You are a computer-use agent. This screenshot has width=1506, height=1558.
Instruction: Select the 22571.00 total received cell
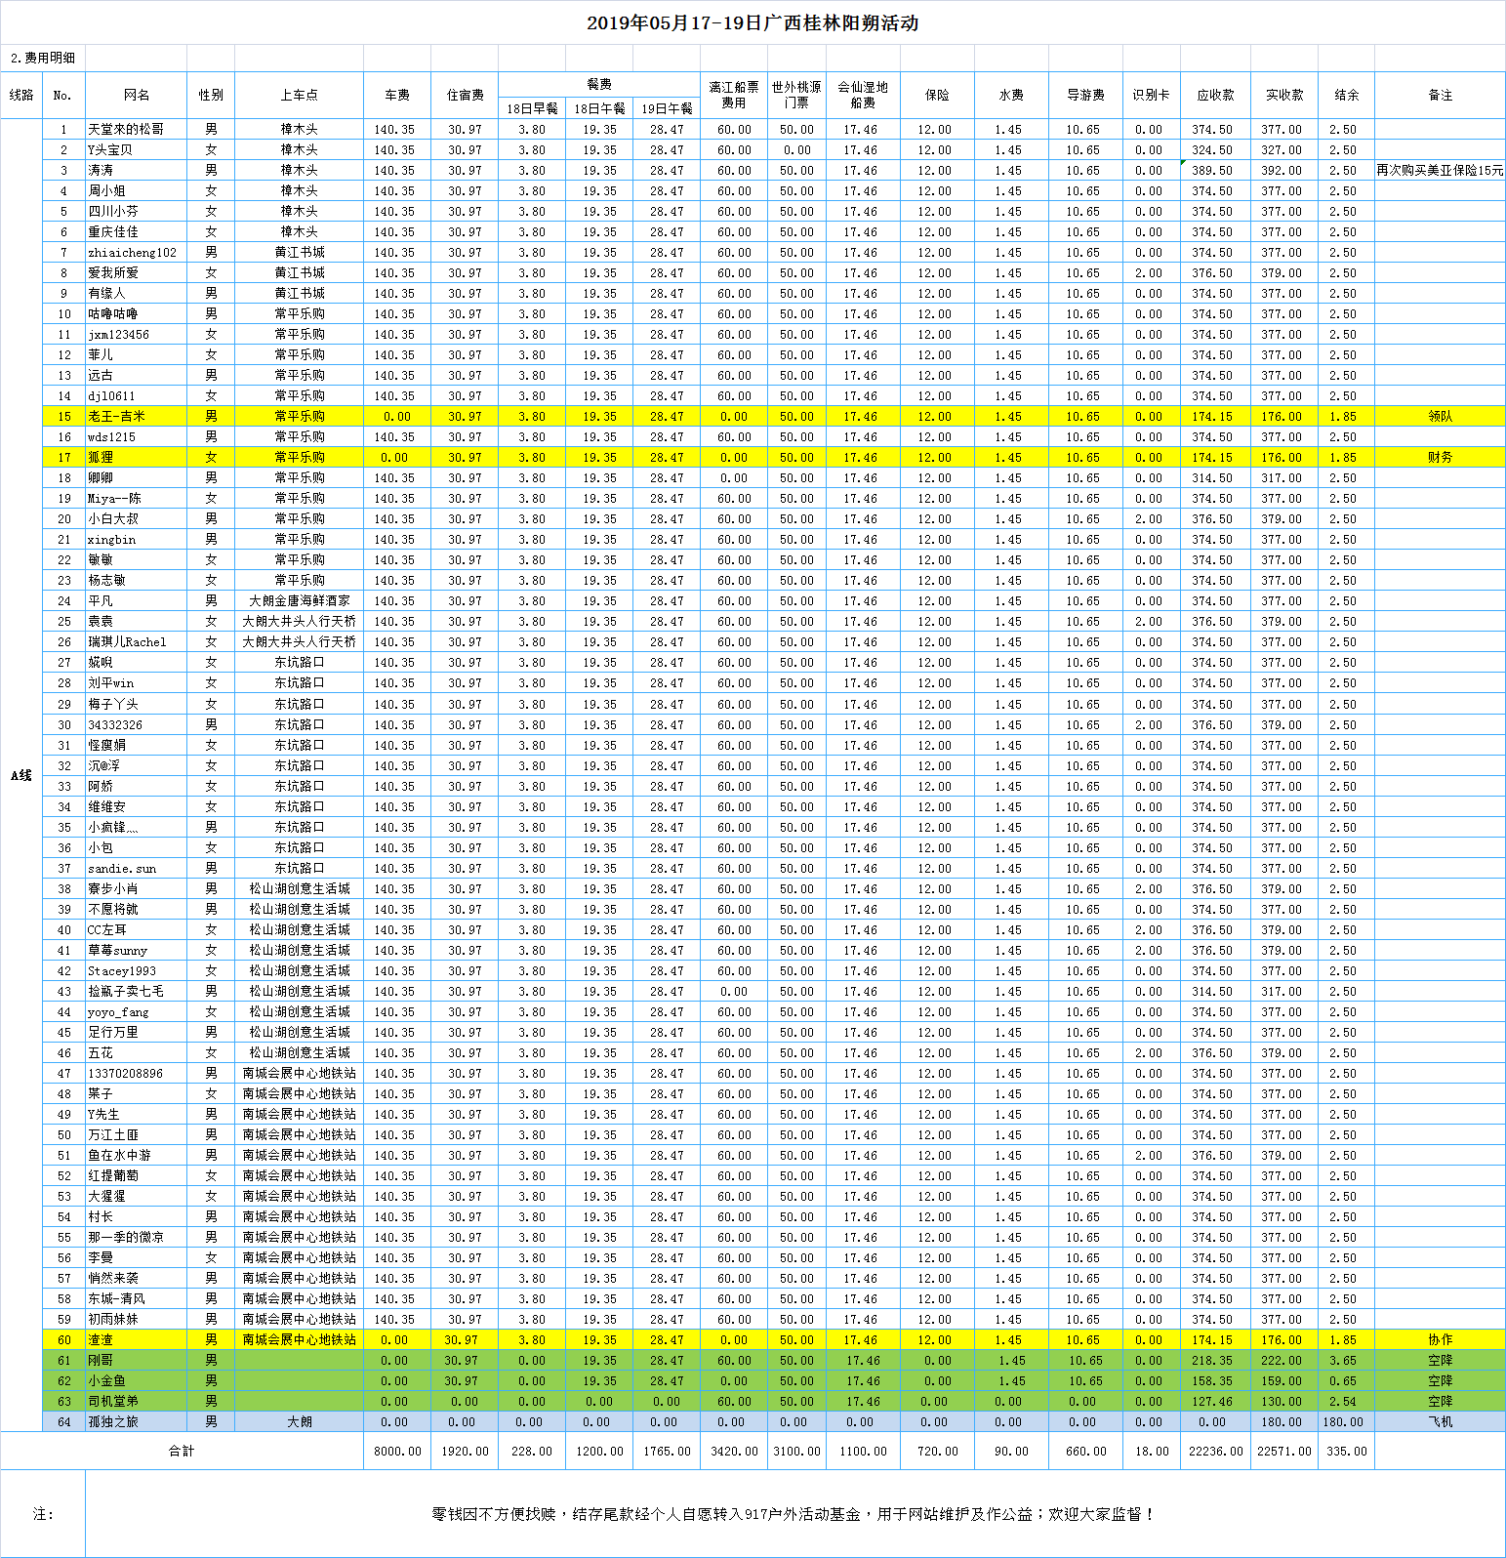pos(1284,1451)
